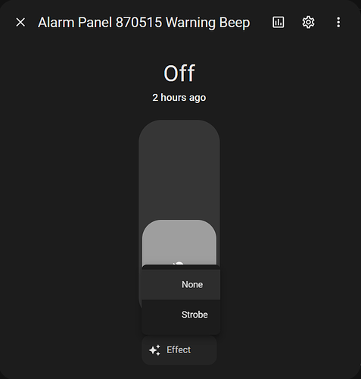Image resolution: width=361 pixels, height=379 pixels.
Task: Click the Effect label text
Action: pyautogui.click(x=179, y=350)
